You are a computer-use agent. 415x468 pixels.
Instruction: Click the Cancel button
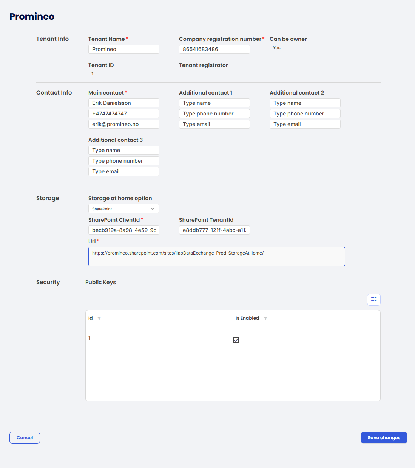(25, 438)
